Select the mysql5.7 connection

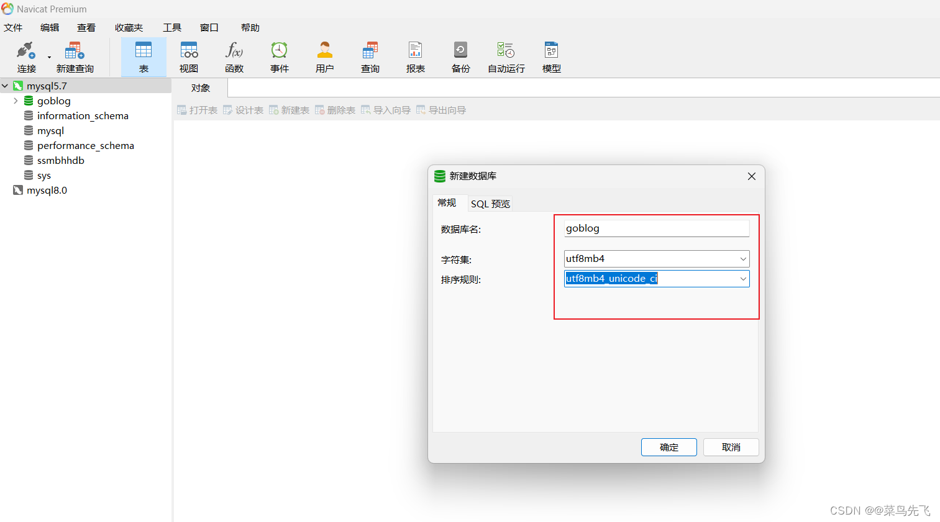click(47, 86)
